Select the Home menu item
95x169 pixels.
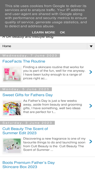[x=7, y=46]
